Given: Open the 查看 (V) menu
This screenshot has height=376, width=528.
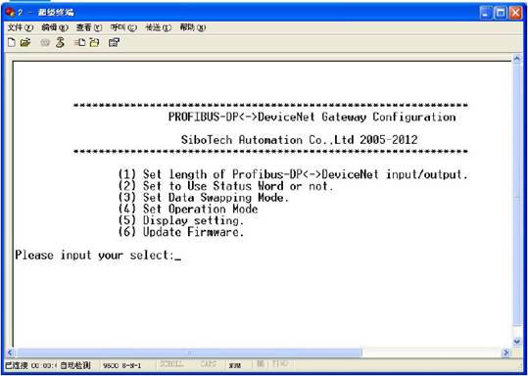Looking at the screenshot, I should [x=89, y=27].
